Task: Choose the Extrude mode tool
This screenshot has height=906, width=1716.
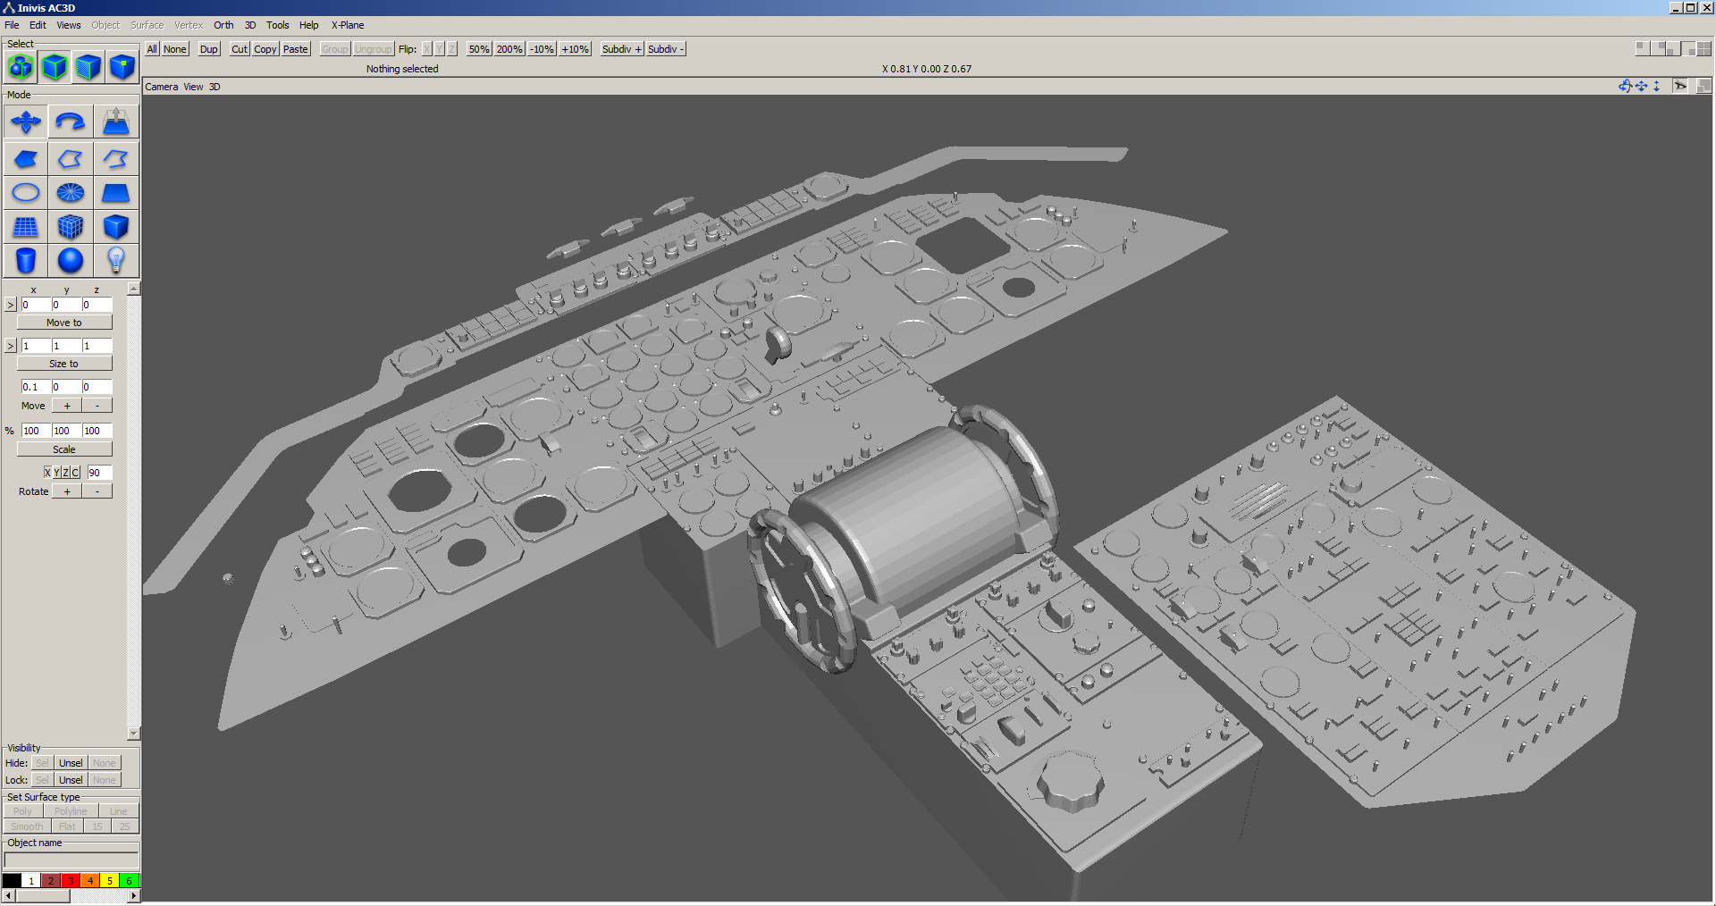Action: [x=115, y=122]
